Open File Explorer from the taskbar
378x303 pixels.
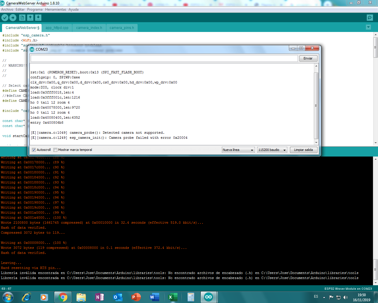[81, 297]
